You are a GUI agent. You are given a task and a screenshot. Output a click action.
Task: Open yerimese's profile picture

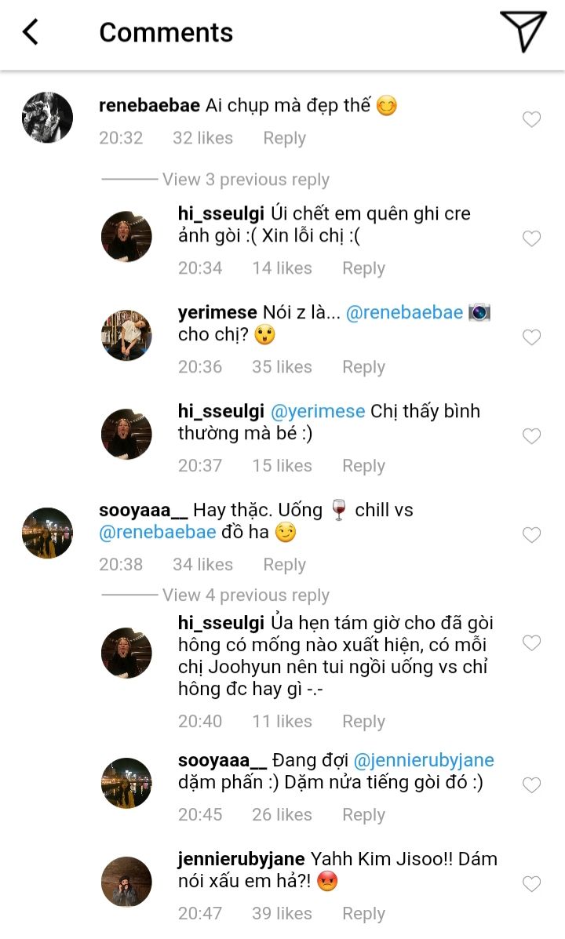(126, 335)
